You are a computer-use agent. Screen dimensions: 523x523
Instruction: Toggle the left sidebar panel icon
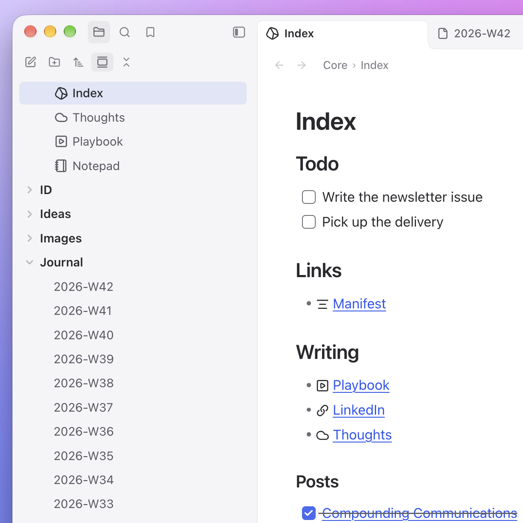point(239,32)
